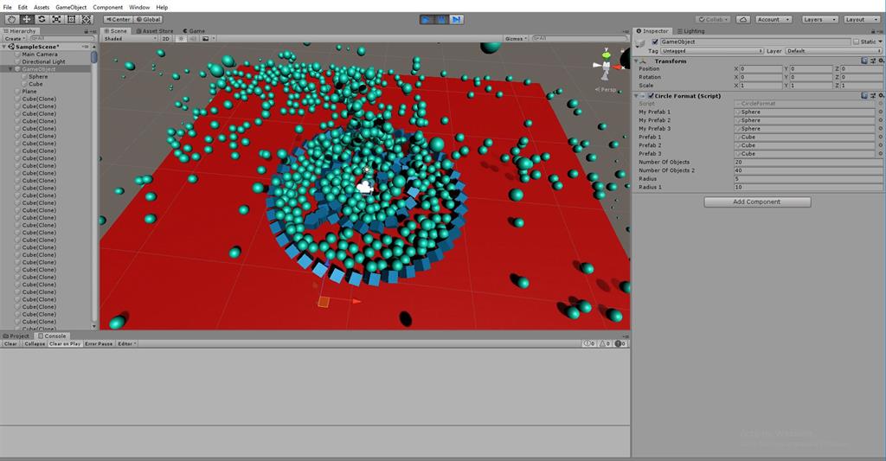The width and height of the screenshot is (886, 461).
Task: Select the Rotate tool
Action: (42, 19)
